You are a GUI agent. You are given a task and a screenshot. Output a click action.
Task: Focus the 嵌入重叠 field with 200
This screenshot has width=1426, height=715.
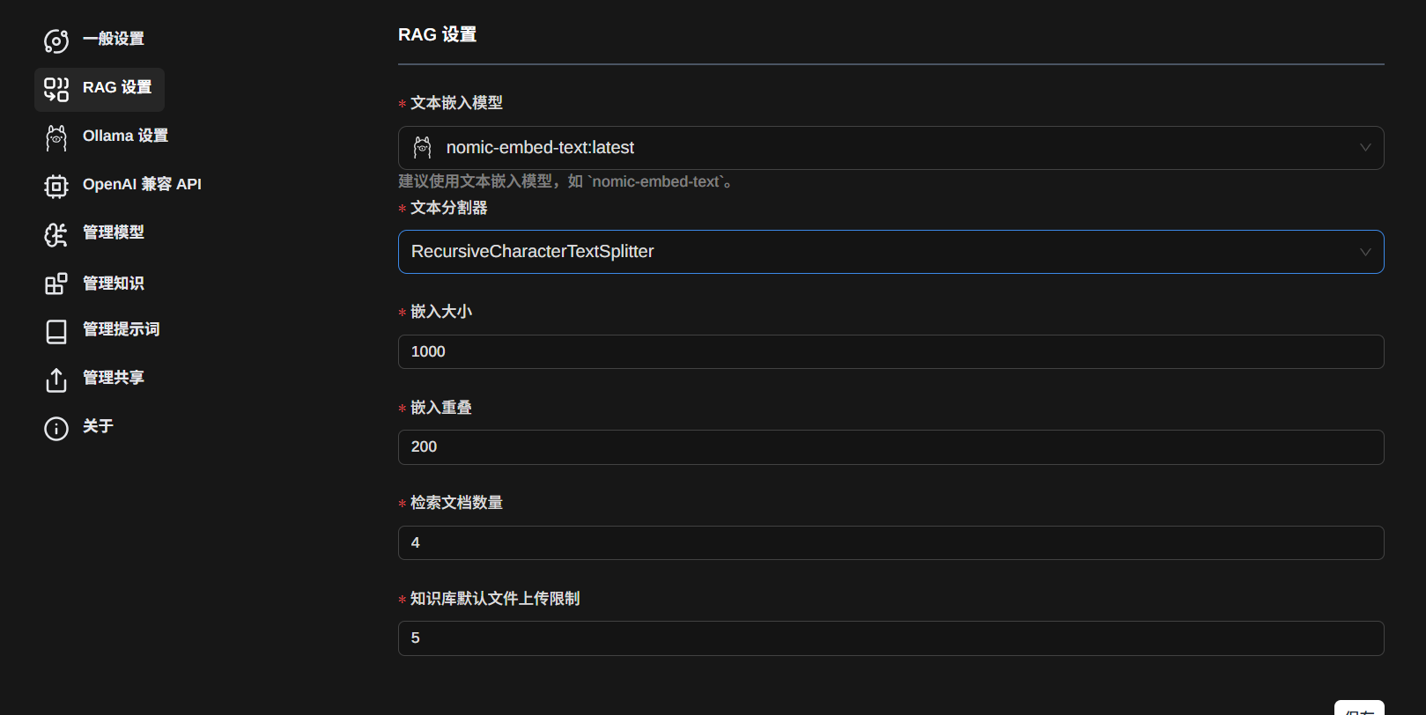(890, 447)
